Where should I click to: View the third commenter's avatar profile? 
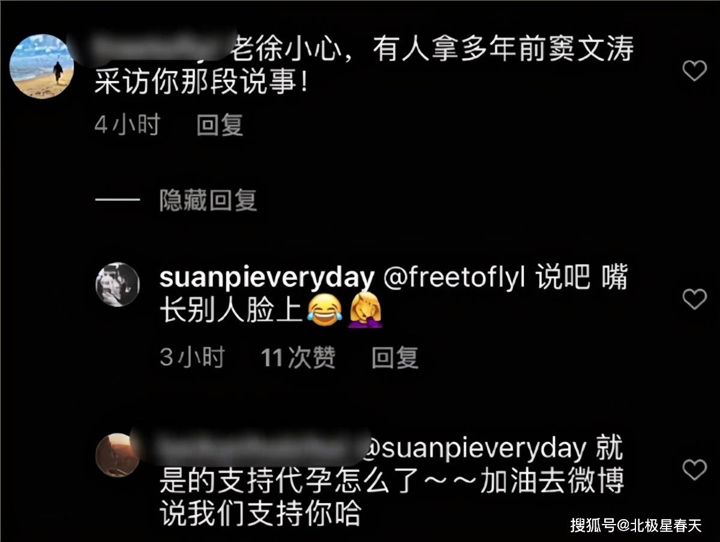click(x=118, y=454)
